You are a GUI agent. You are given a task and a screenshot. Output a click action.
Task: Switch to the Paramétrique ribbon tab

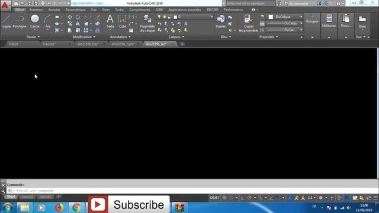tap(75, 10)
